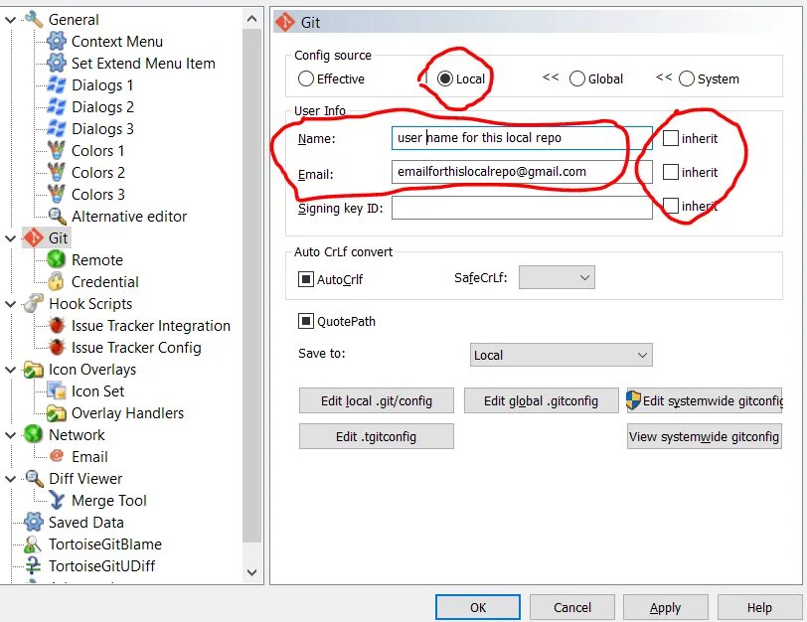
Task: Click the red Git diamond icon in tree
Action: [34, 237]
